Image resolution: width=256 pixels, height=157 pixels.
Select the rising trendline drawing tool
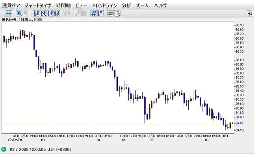36,13
